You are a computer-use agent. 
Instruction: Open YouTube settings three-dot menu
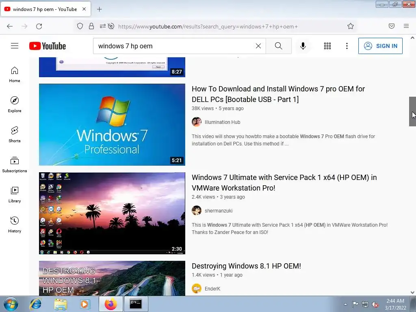[x=347, y=46]
